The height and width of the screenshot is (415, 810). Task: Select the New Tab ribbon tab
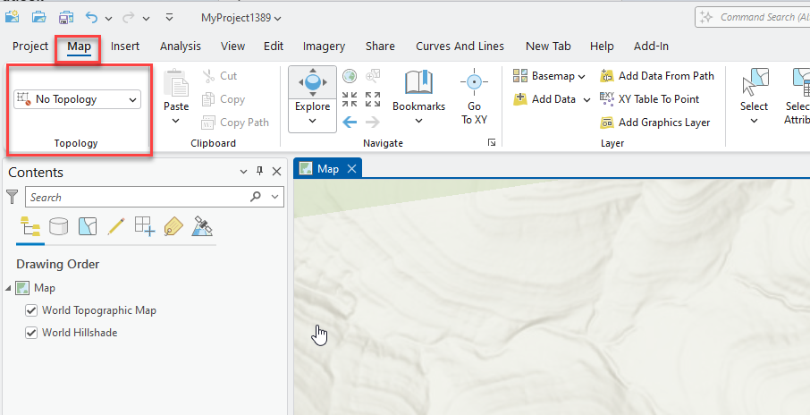click(548, 46)
